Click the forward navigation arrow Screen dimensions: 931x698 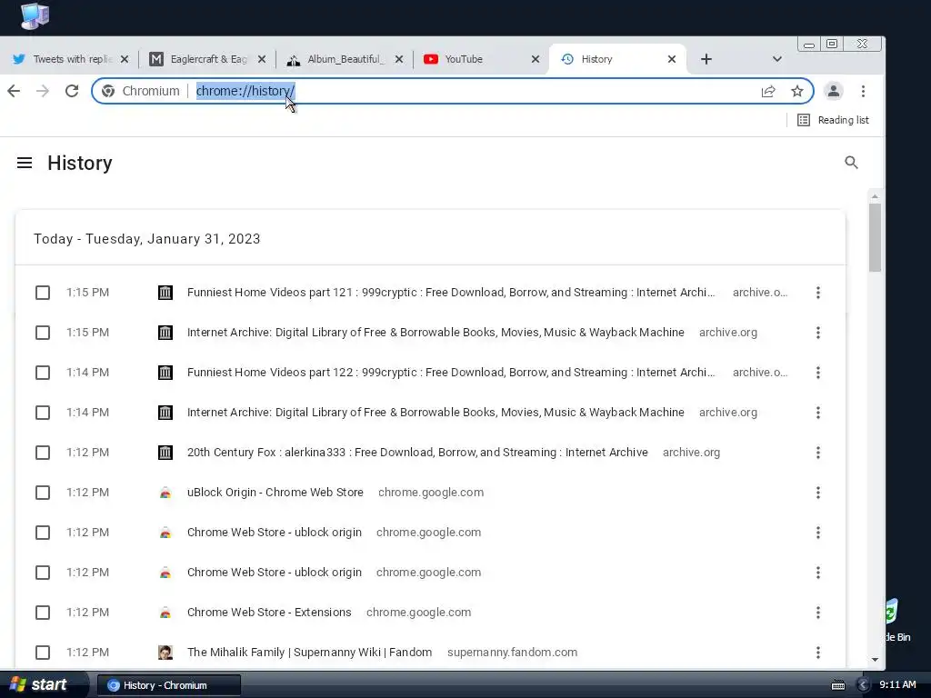click(x=42, y=91)
